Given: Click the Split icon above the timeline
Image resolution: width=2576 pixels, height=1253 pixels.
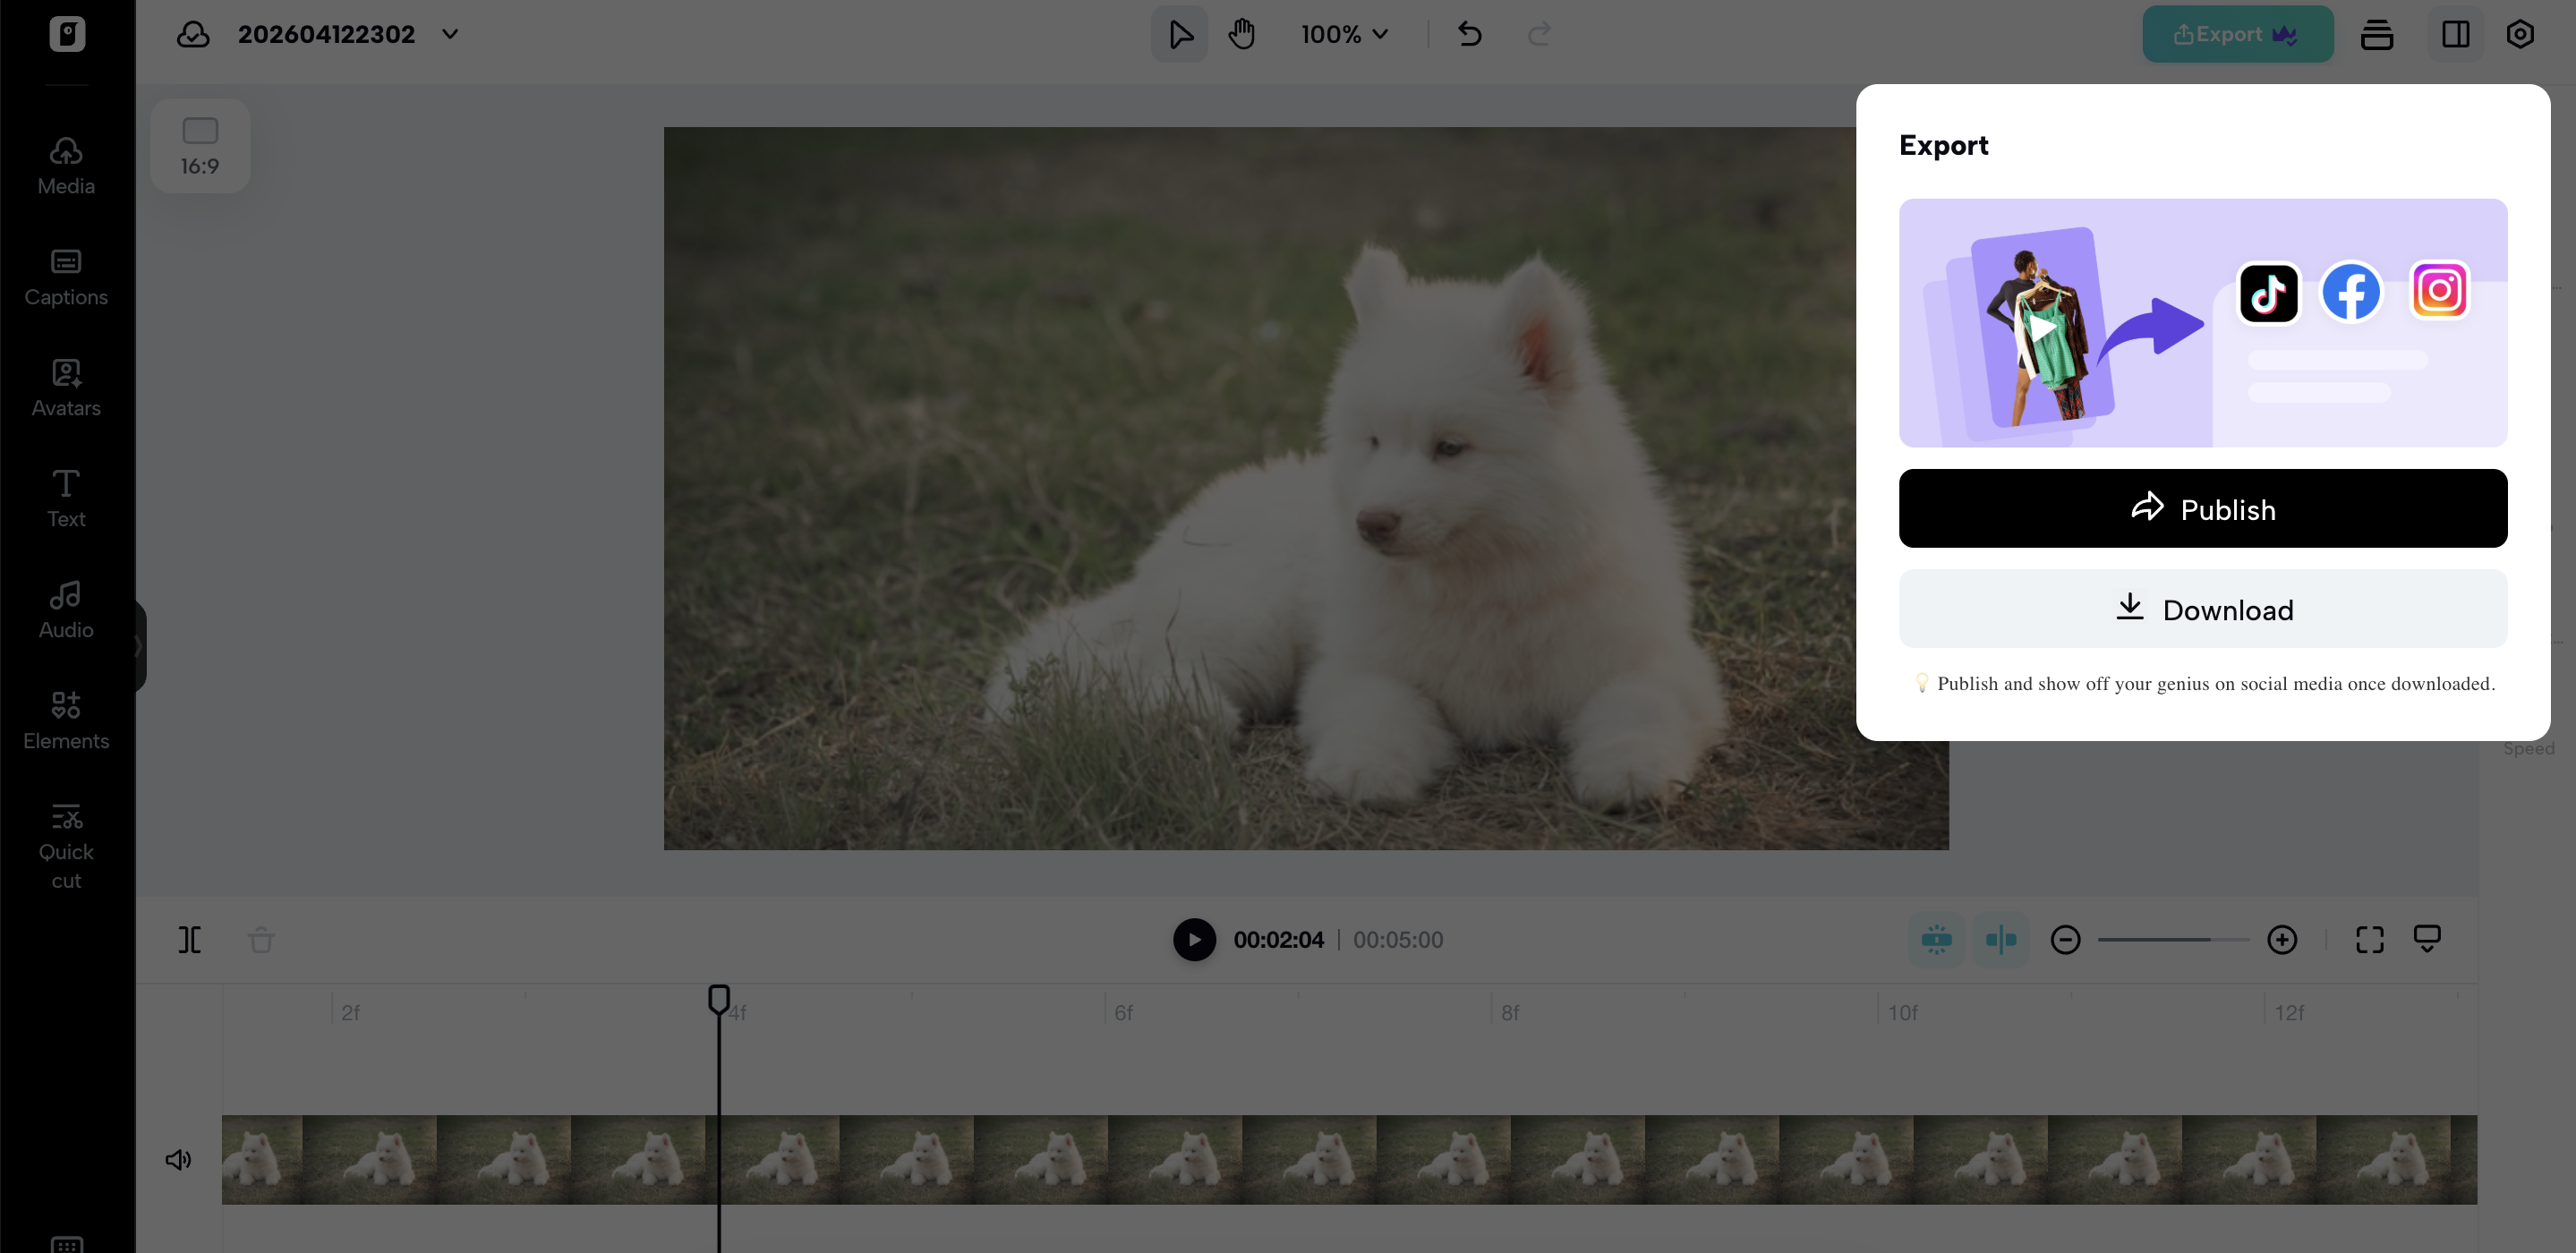Looking at the screenshot, I should point(190,939).
